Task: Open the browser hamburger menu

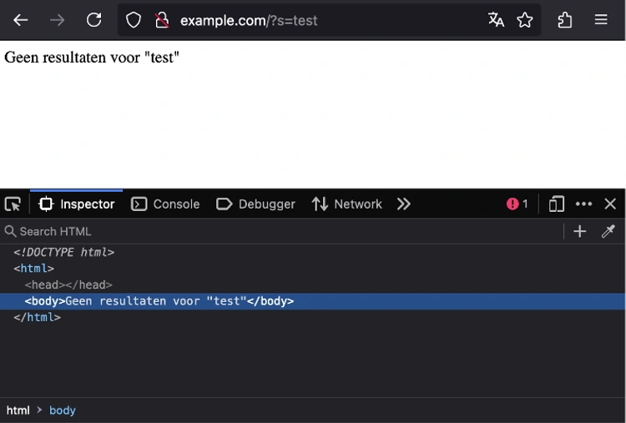Action: click(x=601, y=20)
